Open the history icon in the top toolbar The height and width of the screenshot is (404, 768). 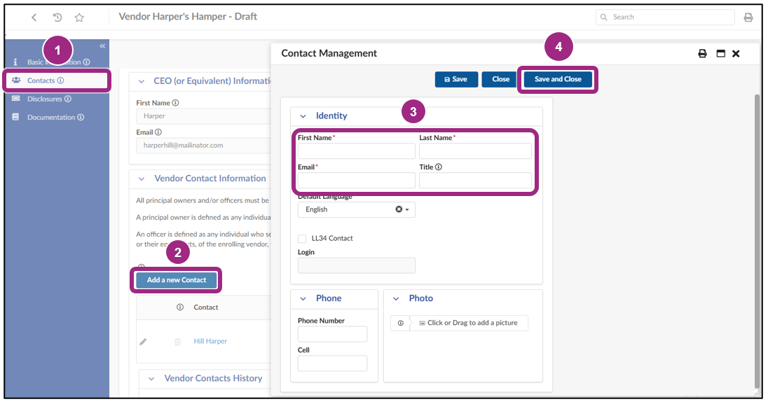57,17
